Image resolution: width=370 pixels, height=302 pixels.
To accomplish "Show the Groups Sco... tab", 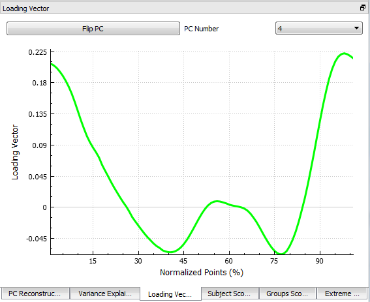I will point(287,294).
